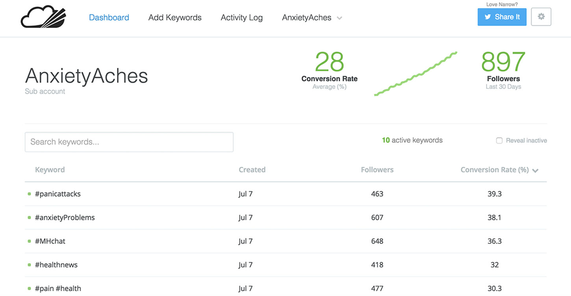The height and width of the screenshot is (296, 571).
Task: Click the Twitter bird icon in Share It
Action: point(488,17)
